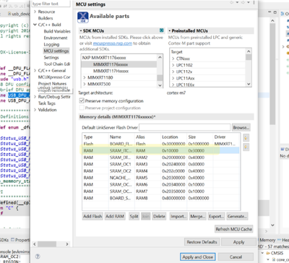The image size is (289, 263).
Task: Select Build Variables tree item
Action: [x=57, y=31]
